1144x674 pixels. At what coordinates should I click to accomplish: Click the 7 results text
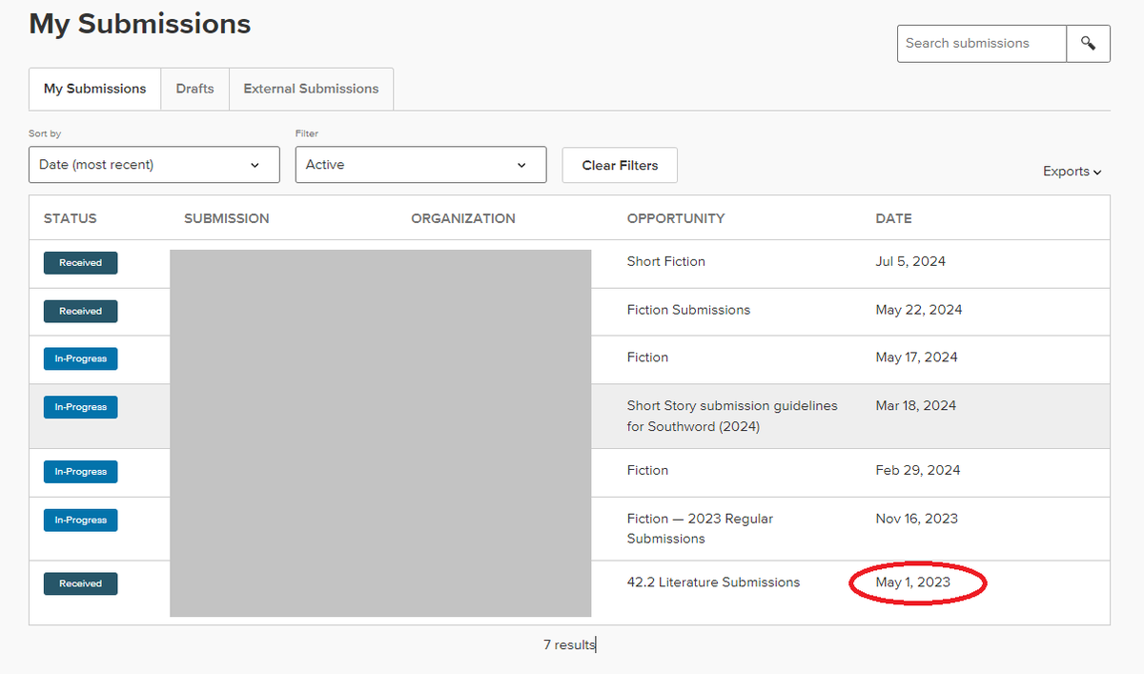(x=568, y=644)
